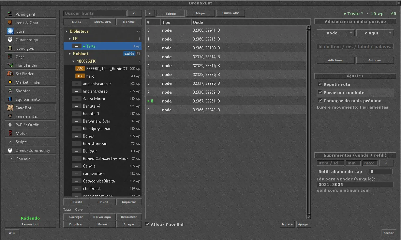The image size is (401, 240).
Task: Open Curar amigo sidebar icon
Action: coord(10,39)
